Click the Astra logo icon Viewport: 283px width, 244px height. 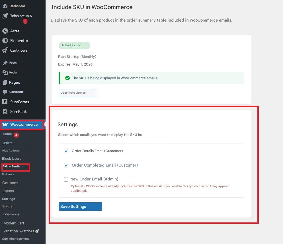coord(5,31)
